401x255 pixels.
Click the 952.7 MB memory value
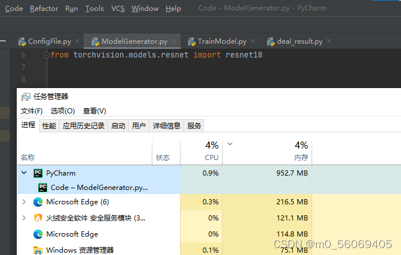point(292,173)
